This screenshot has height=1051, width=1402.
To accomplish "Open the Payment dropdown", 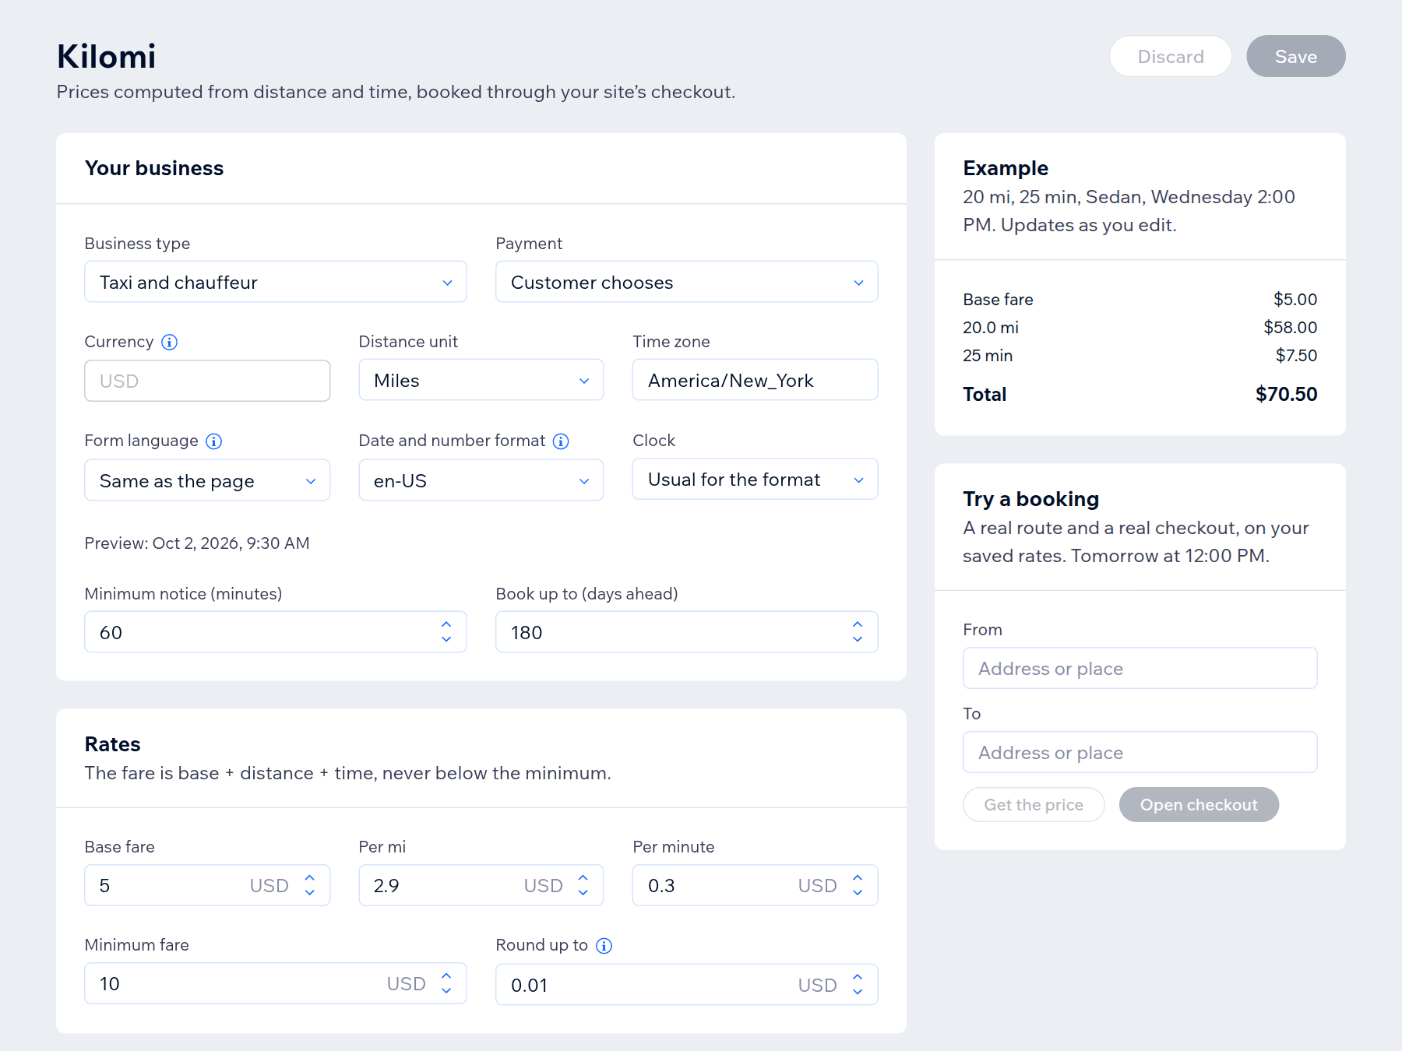I will tap(687, 282).
